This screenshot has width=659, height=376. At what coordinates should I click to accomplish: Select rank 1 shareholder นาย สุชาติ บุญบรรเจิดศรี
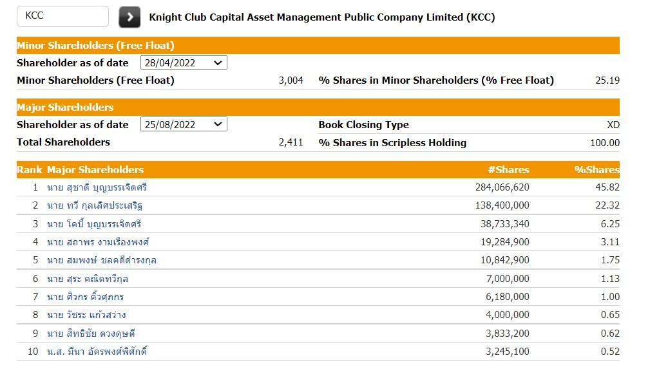97,187
